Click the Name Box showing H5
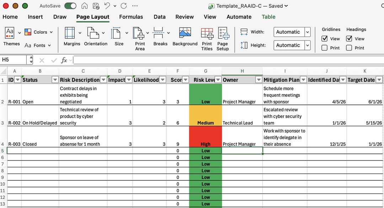This screenshot has width=384, height=208. [14, 60]
